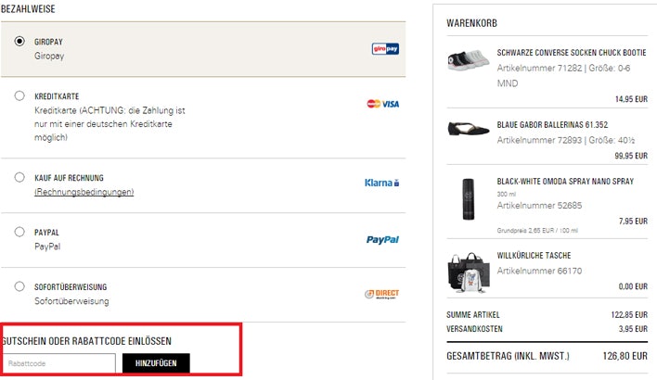Viewport: 657px width, 380px height.
Task: Click the Mastercard Visa logo icon
Action: coord(383,104)
